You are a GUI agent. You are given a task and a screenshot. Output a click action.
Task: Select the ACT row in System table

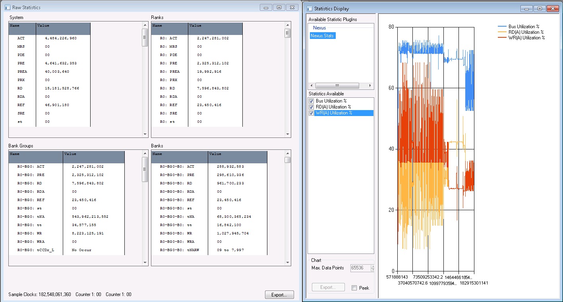pos(49,39)
